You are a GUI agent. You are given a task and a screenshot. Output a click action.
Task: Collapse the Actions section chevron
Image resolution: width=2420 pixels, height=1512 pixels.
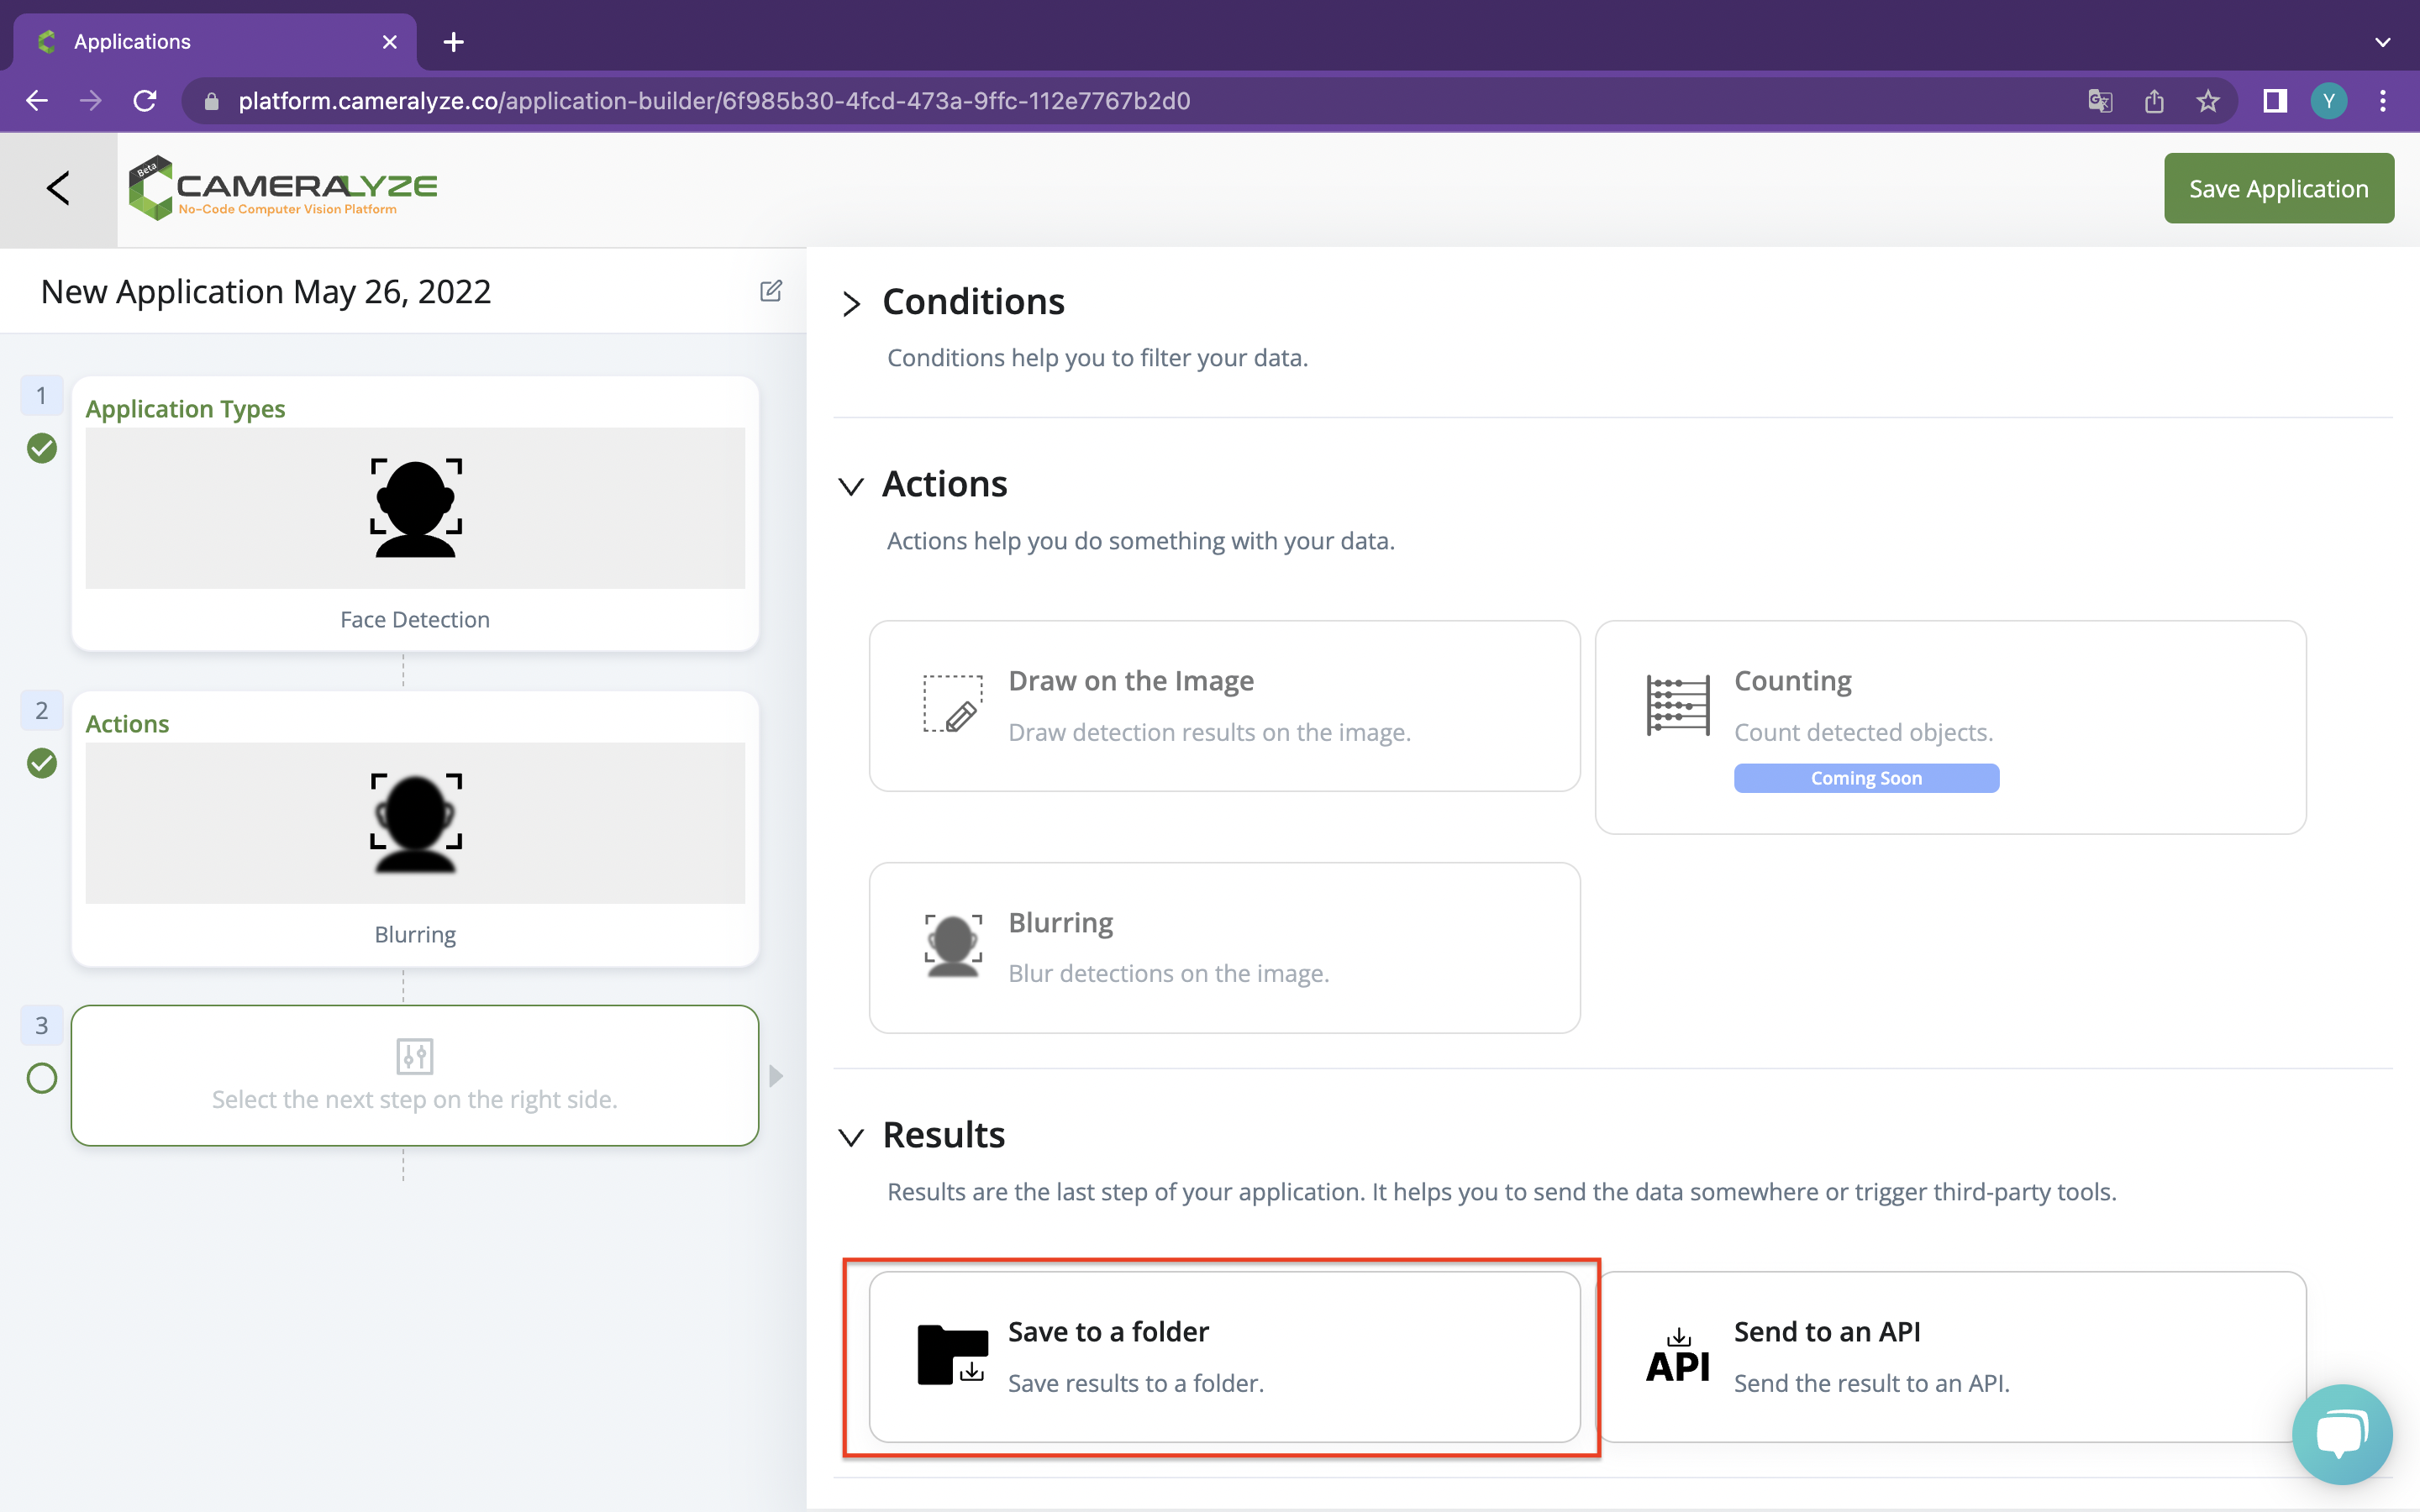tap(851, 486)
